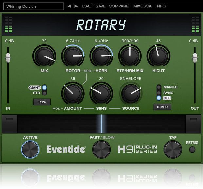The width and height of the screenshot is (203, 189).
Task: Click the RTR/HRN MIX knob
Action: point(130,56)
